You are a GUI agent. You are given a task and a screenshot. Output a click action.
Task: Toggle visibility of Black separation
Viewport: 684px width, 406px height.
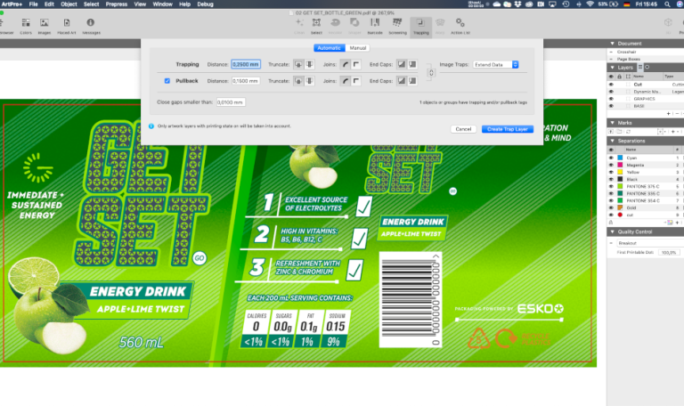pyautogui.click(x=611, y=179)
